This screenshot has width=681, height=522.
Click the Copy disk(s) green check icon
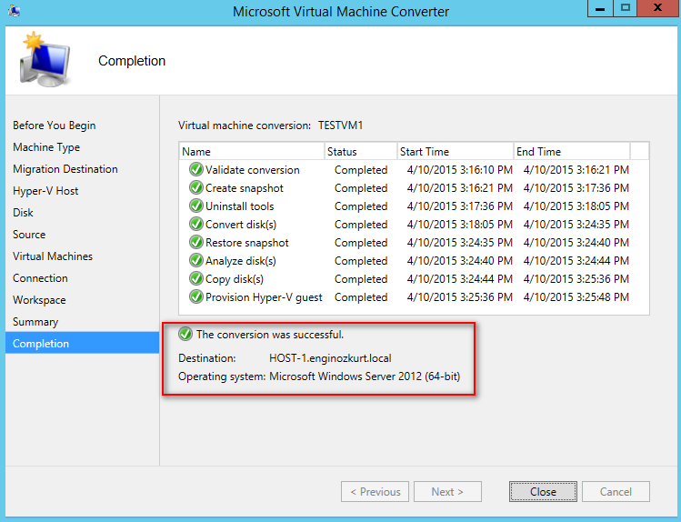point(195,279)
